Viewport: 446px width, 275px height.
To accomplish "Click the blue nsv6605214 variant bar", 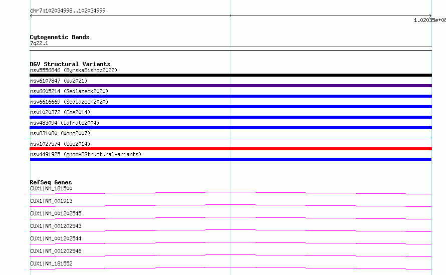I will tap(231, 96).
